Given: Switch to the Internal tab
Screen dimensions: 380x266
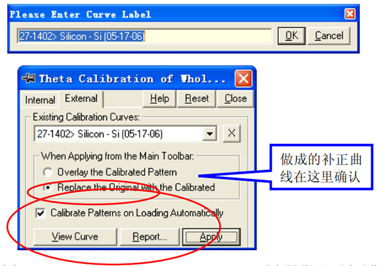Looking at the screenshot, I should pos(40,100).
